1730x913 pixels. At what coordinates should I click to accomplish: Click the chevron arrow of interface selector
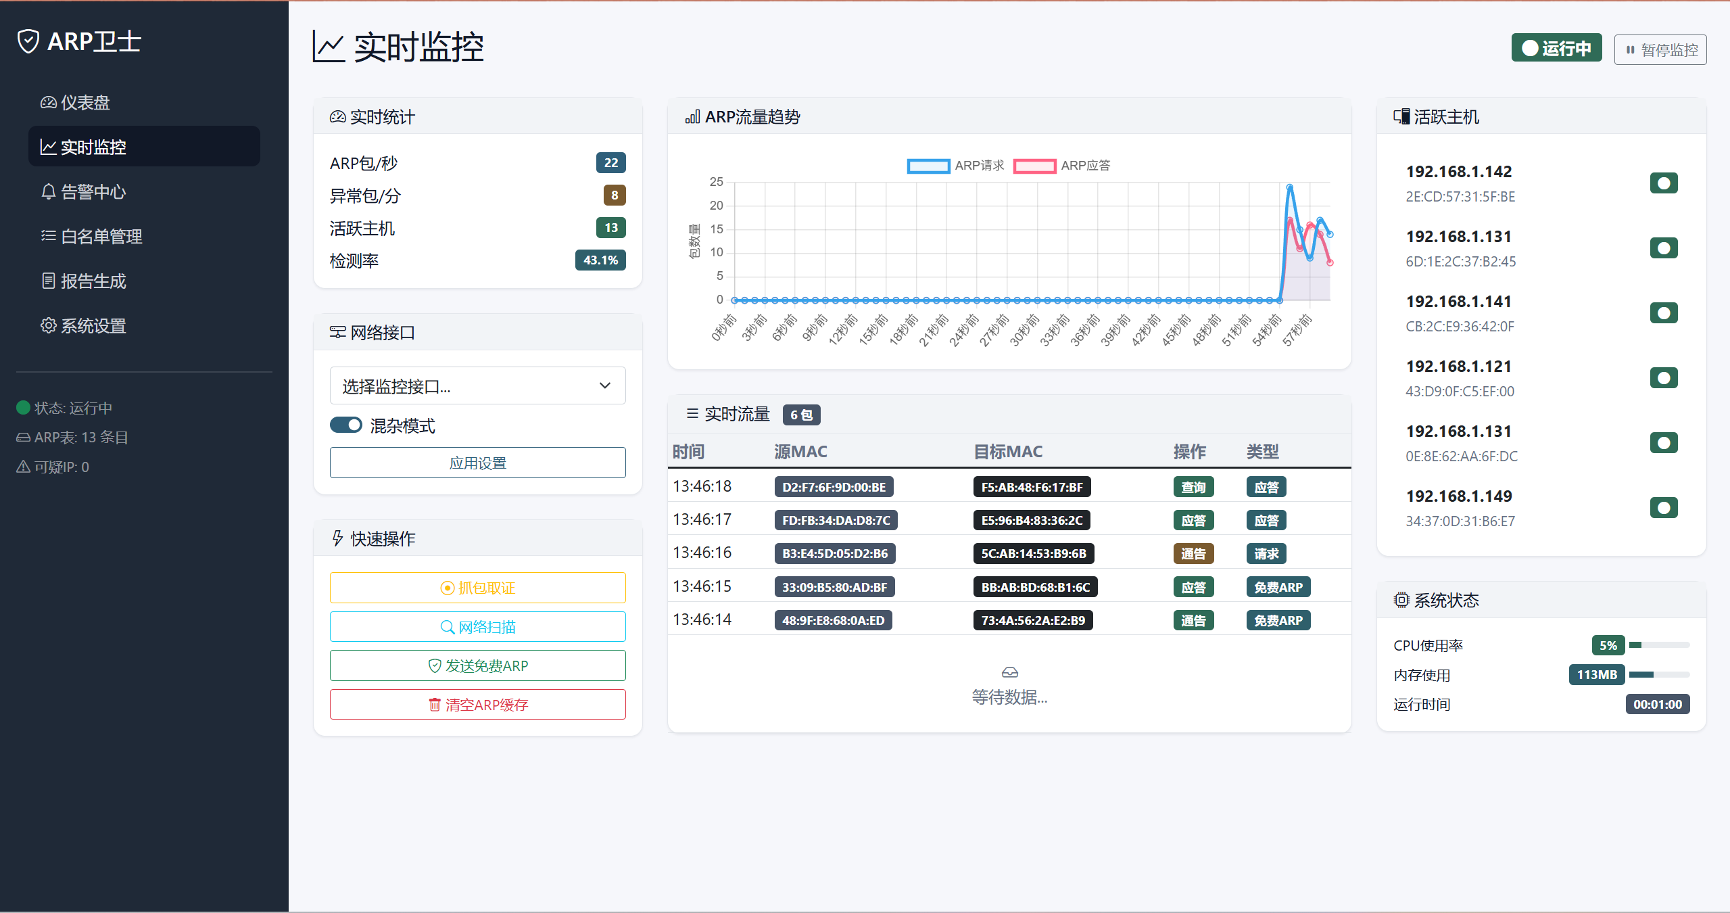(x=605, y=386)
